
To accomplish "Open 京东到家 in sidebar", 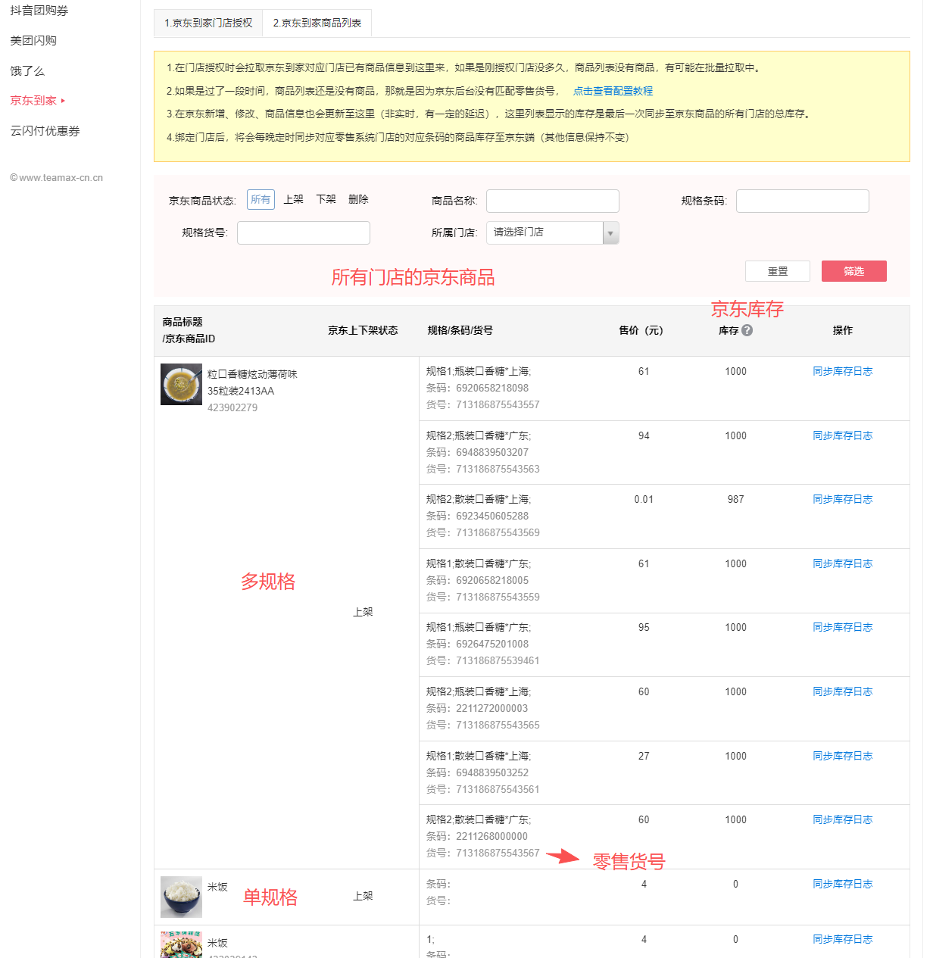I will (33, 100).
